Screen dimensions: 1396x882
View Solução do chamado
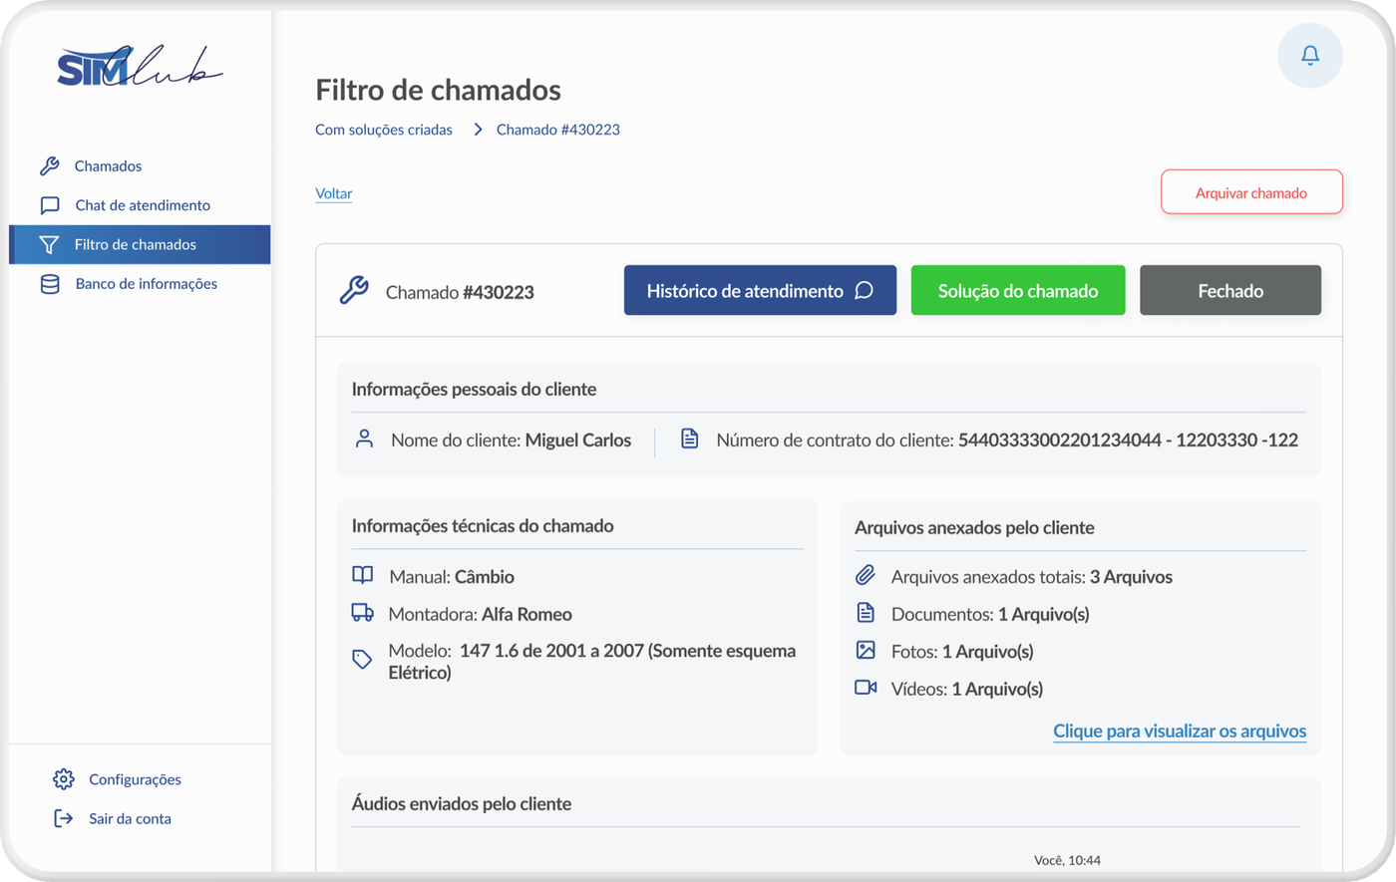pyautogui.click(x=1018, y=290)
